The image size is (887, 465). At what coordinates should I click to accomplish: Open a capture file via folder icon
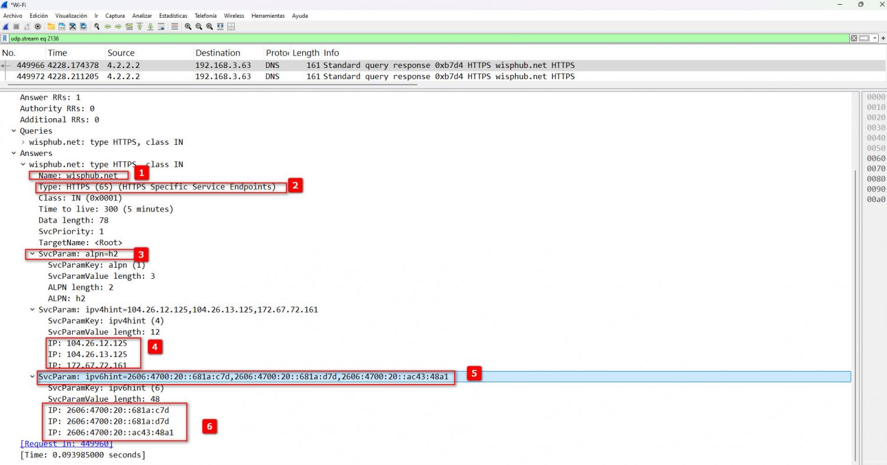pyautogui.click(x=51, y=27)
